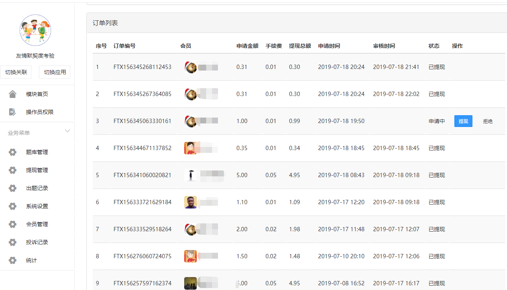Click order number FTX156257597162374
The width and height of the screenshot is (507, 290).
143,283
